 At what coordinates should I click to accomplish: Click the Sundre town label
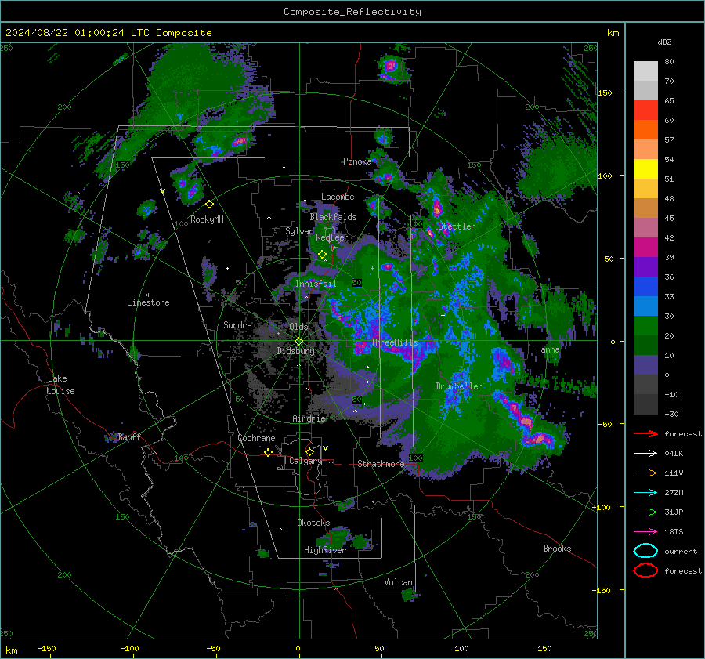(237, 325)
